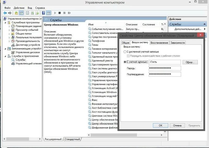This screenshot has height=148, width=209.
Task: Click the Производительность icon in tree
Action: (x=13, y=41)
